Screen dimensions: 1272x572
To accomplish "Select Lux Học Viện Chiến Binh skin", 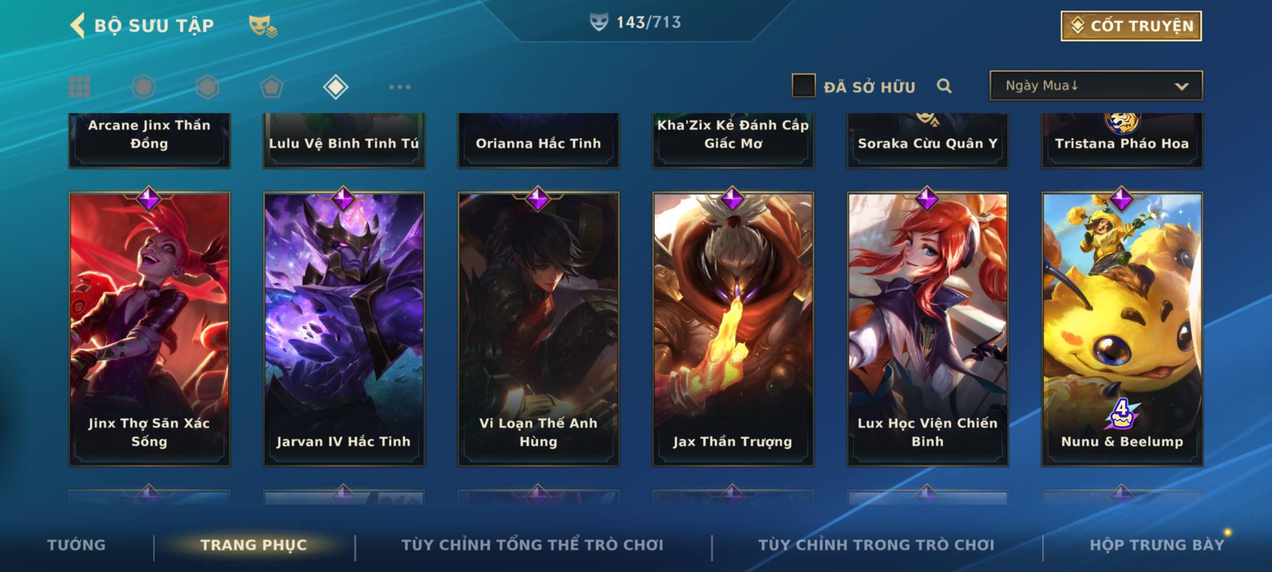I will coord(927,328).
